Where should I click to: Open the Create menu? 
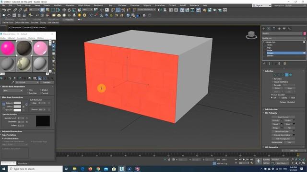pyautogui.click(x=47, y=5)
